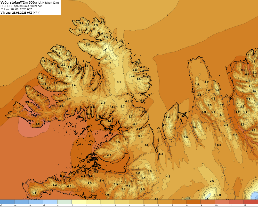Click the '1.2' temperature value
This screenshot has width=258, height=207.
(194, 127)
